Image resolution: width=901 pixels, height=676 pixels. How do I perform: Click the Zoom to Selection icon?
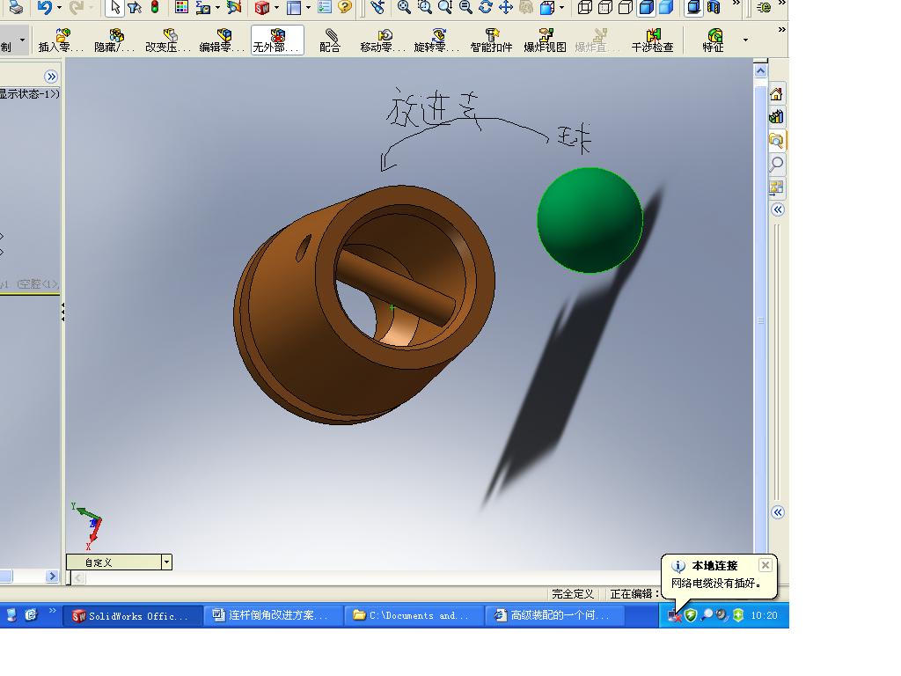[465, 7]
